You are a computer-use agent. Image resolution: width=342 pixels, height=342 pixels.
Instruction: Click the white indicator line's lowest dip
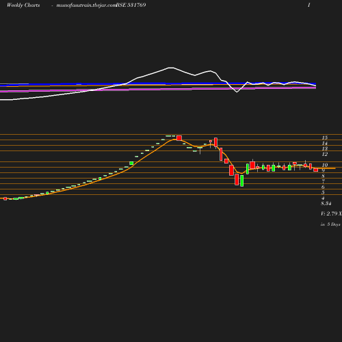(237, 92)
